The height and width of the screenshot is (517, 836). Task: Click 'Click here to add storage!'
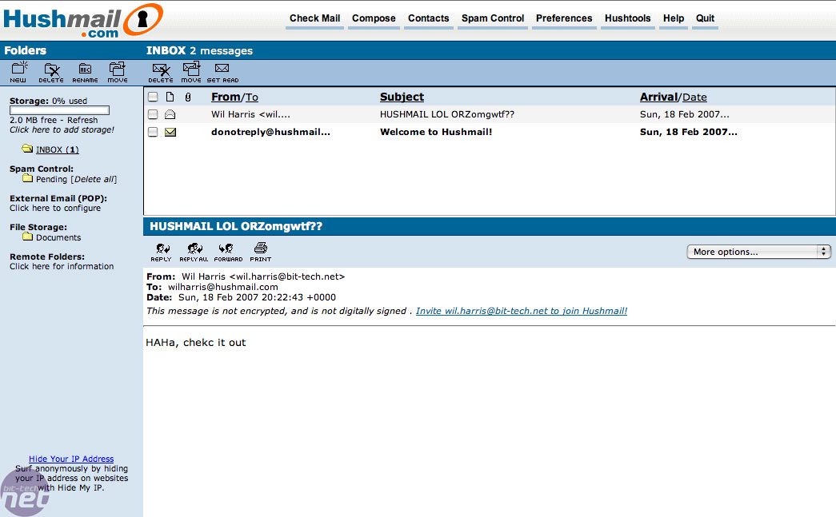[x=62, y=130]
